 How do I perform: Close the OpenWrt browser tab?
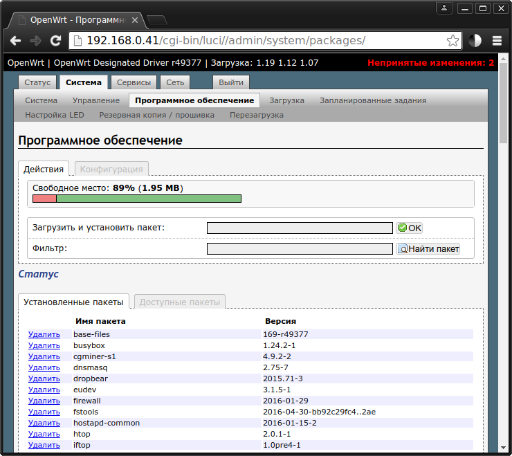(x=136, y=19)
